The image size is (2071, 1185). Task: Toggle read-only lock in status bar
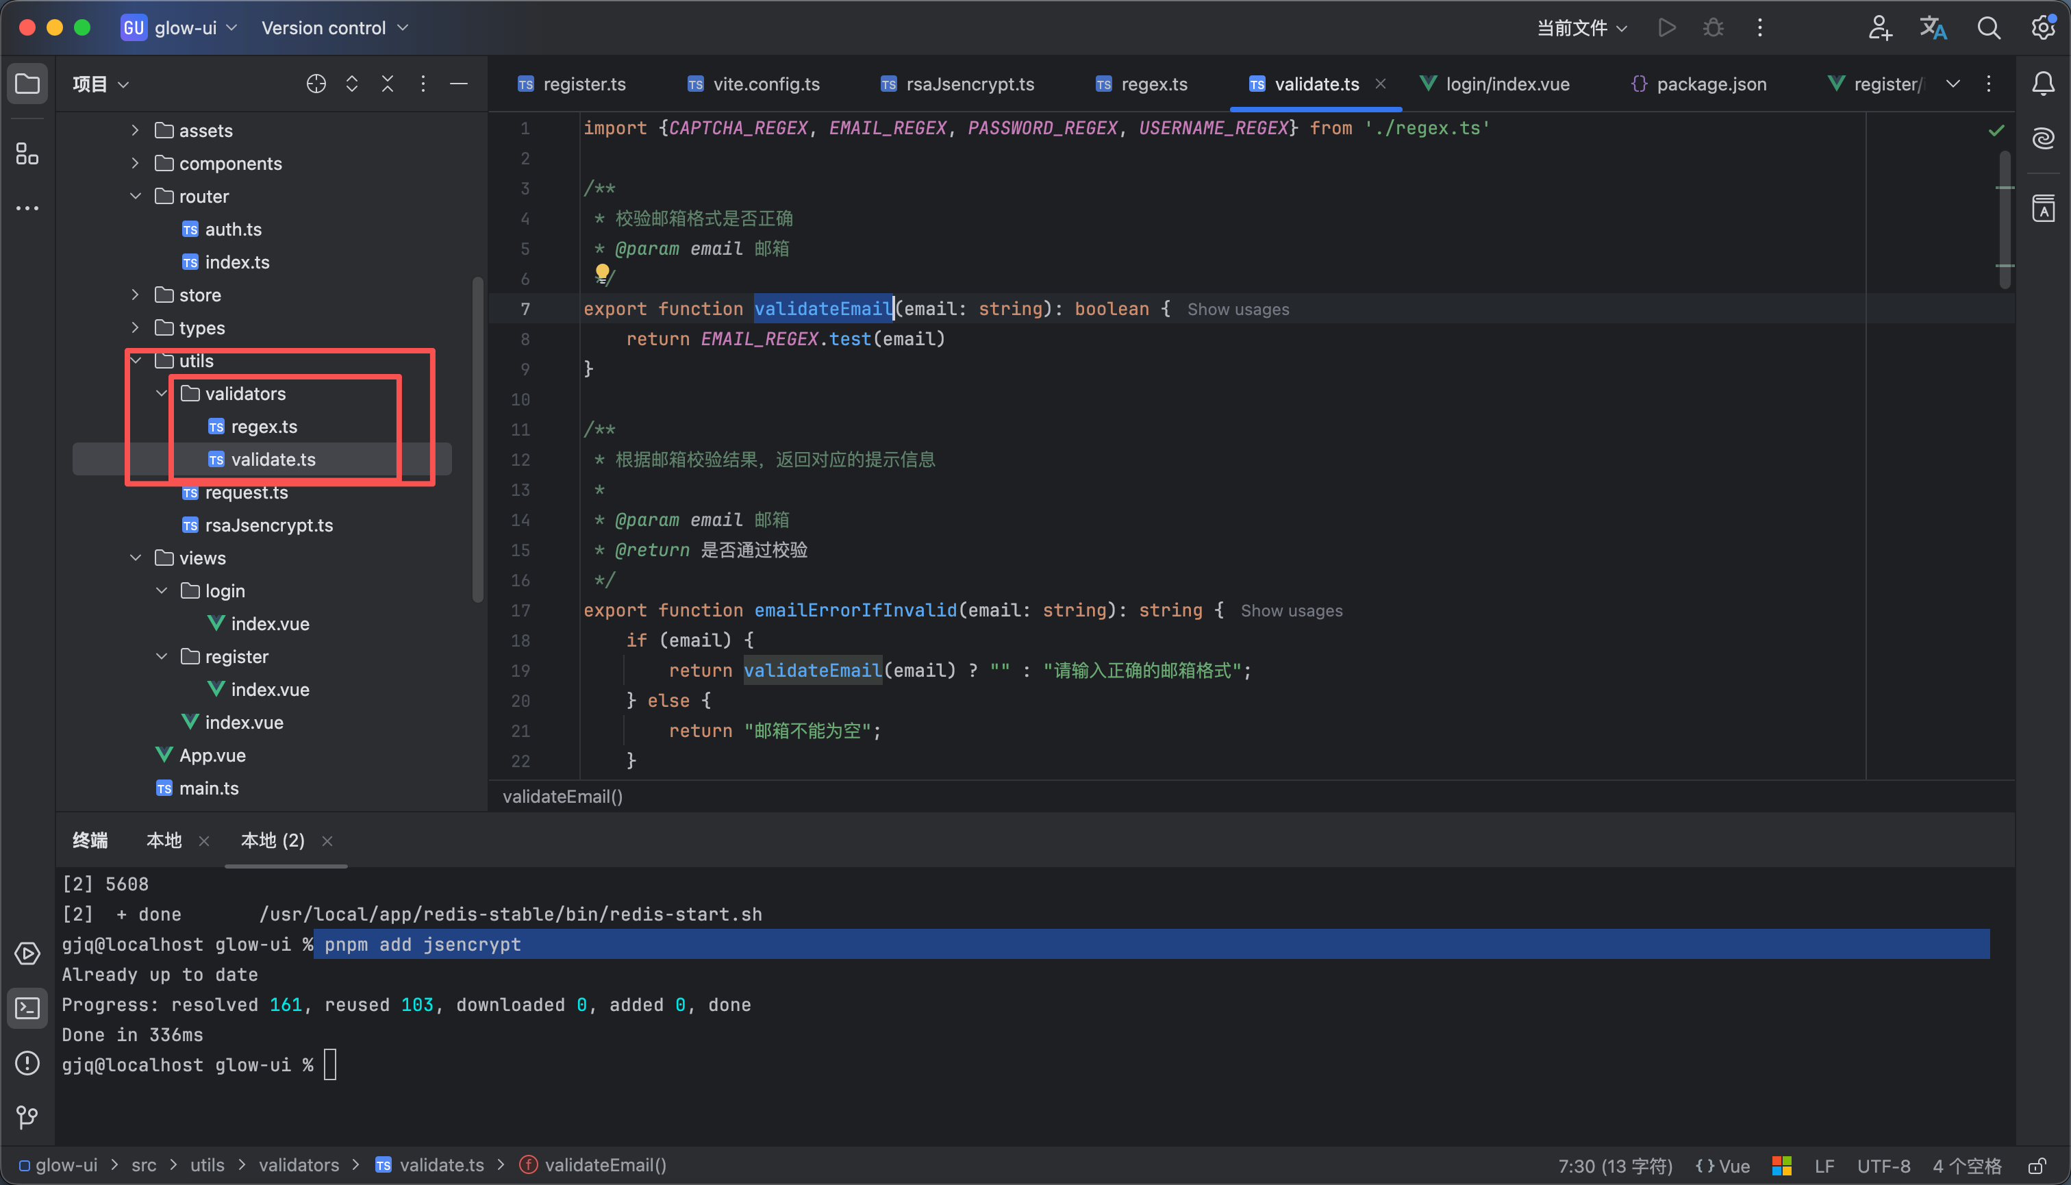[x=2037, y=1165]
